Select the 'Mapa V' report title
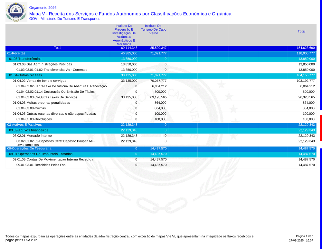322x249 pixels. pyautogui.click(x=130, y=14)
